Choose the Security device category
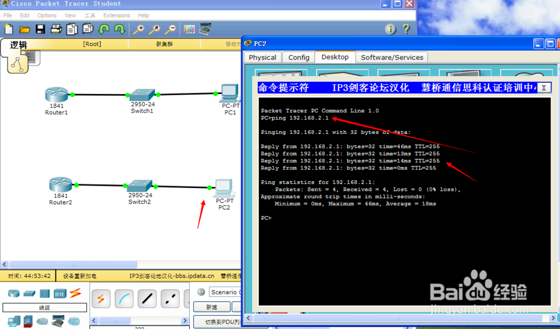This screenshot has width=560, height=329. point(28,321)
